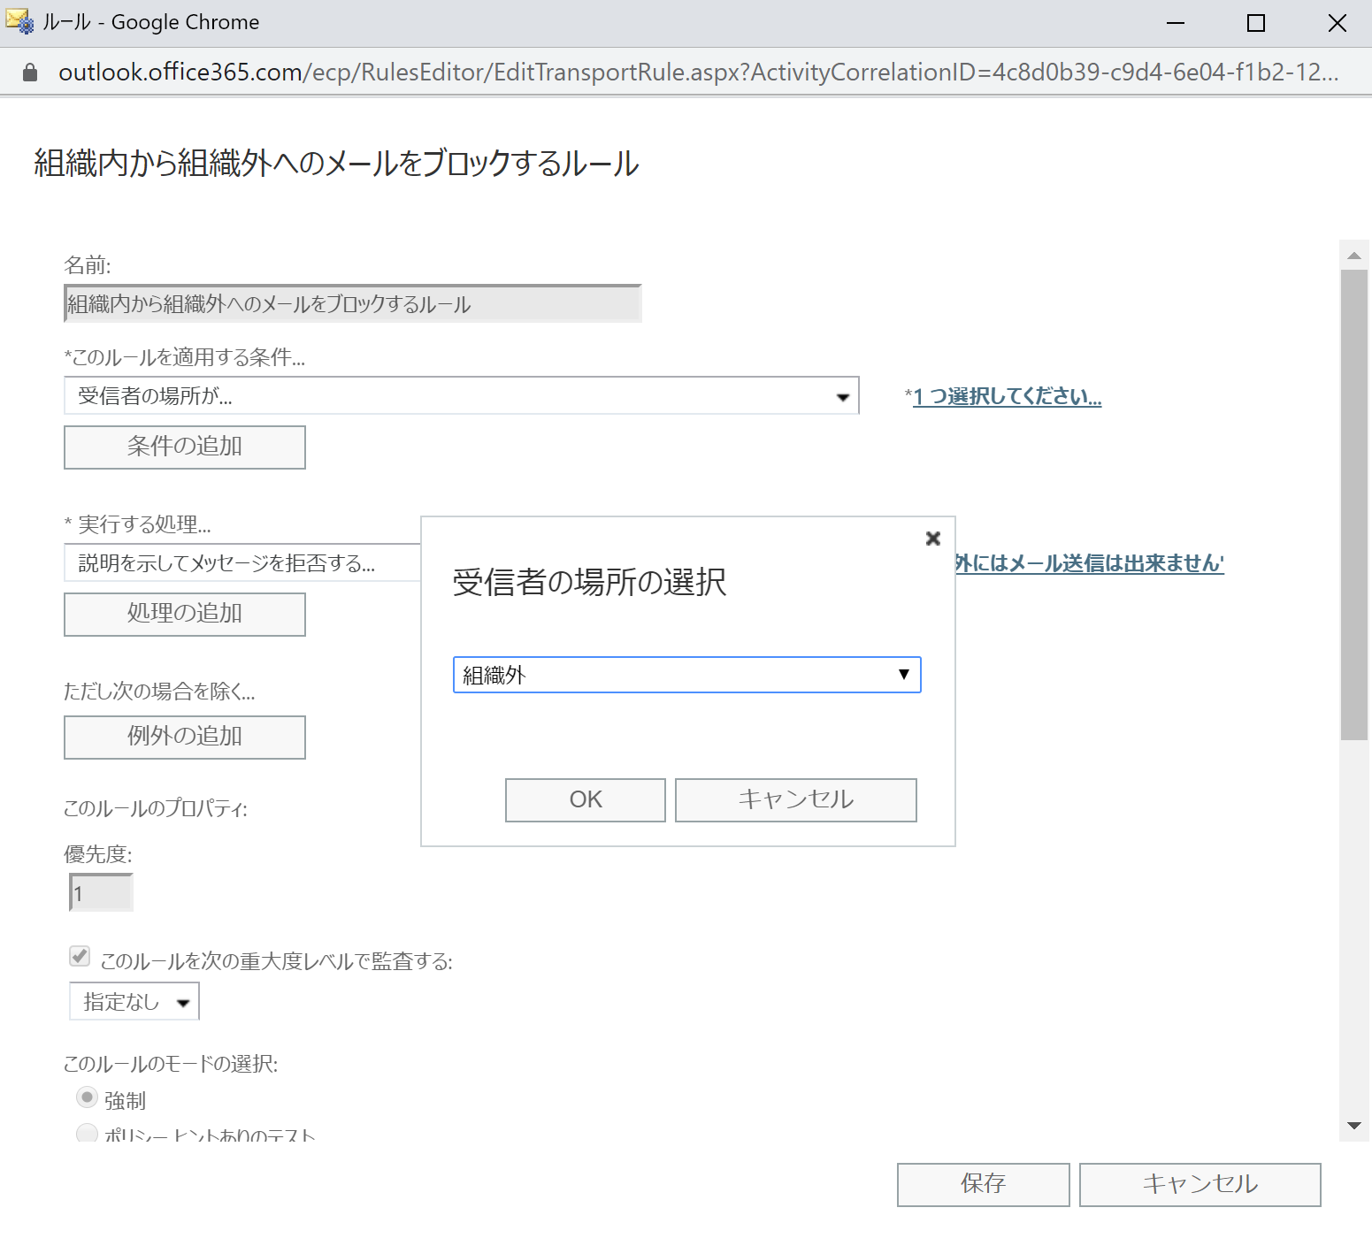Image resolution: width=1372 pixels, height=1246 pixels.
Task: Click the scrollbar down arrow
Action: point(1353,1126)
